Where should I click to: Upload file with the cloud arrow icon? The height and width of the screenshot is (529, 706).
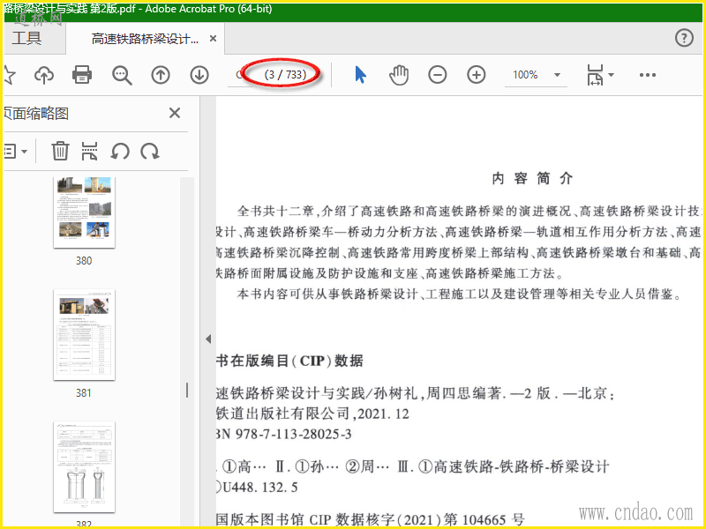pos(43,75)
